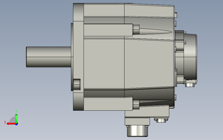Click the green Y axis arrow of the triad

pyautogui.click(x=16, y=119)
